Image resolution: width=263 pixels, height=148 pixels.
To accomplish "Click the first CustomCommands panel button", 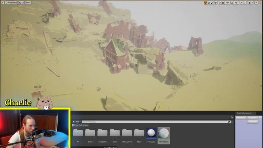I will [241, 118].
